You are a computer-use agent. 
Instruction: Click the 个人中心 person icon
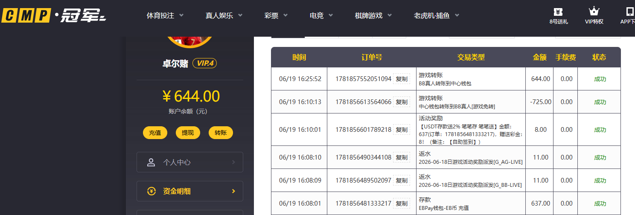(x=151, y=162)
